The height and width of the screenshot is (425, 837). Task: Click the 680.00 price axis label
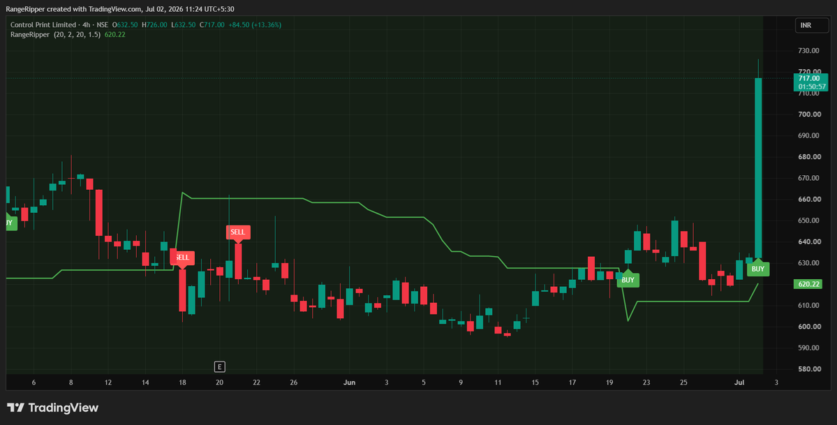(808, 157)
